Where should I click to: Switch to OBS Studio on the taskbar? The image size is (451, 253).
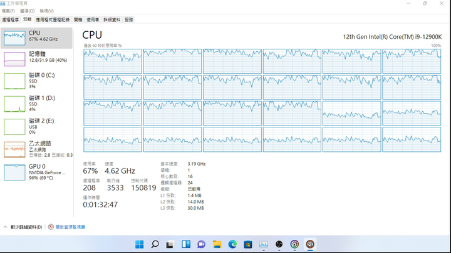click(x=279, y=244)
